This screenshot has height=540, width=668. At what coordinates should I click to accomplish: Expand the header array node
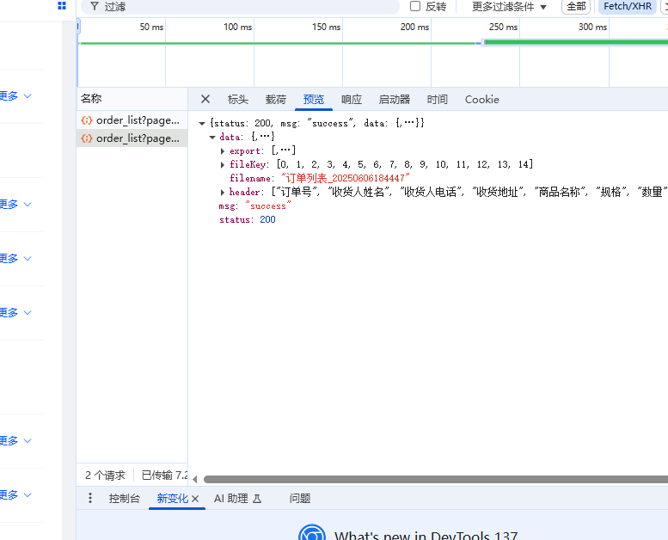point(223,193)
